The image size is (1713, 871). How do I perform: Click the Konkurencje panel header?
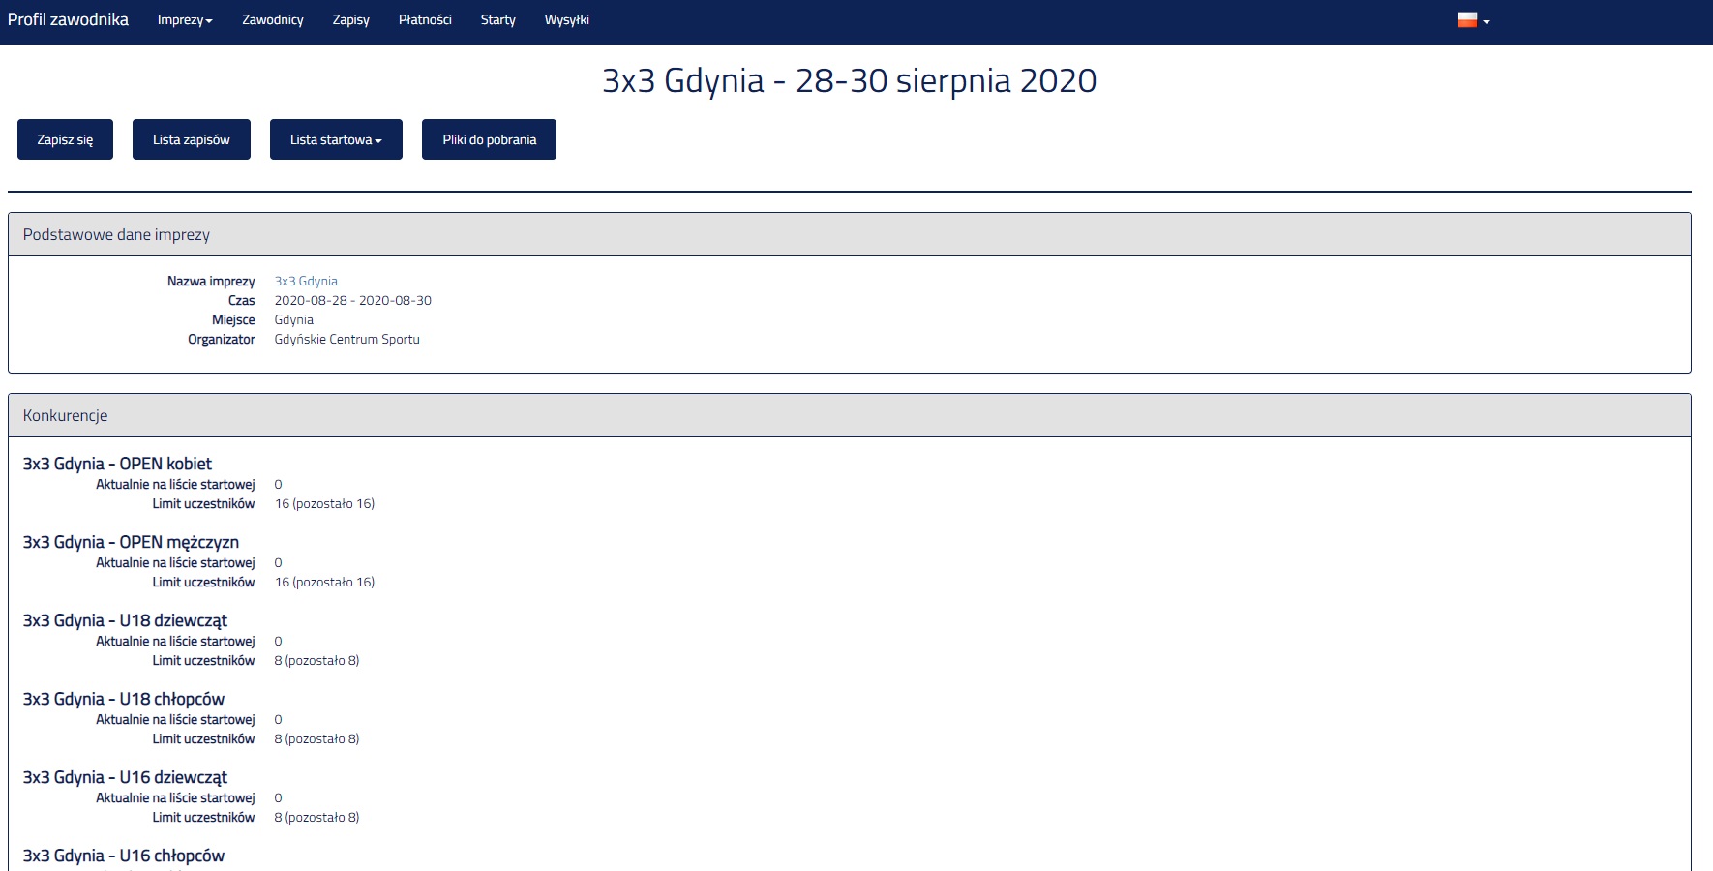tap(65, 416)
